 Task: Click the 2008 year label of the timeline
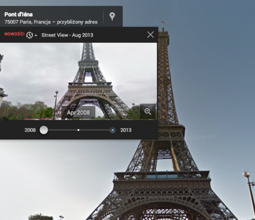(30, 130)
